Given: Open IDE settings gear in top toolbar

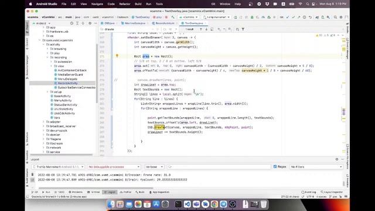Looking at the screenshot, I should click(341, 17).
